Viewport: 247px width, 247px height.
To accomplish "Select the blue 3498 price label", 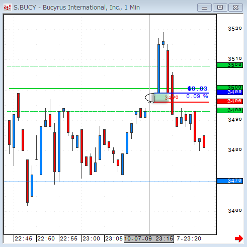I will (230, 92).
